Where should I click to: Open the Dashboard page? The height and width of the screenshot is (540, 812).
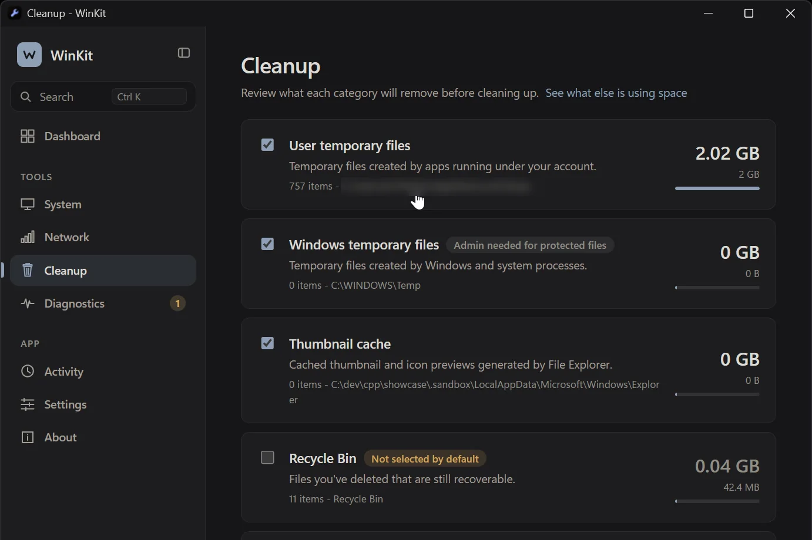(x=103, y=136)
